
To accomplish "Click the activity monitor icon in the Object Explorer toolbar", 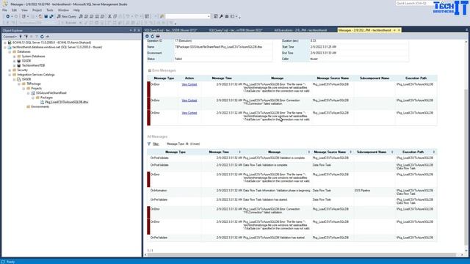I will tap(47, 37).
